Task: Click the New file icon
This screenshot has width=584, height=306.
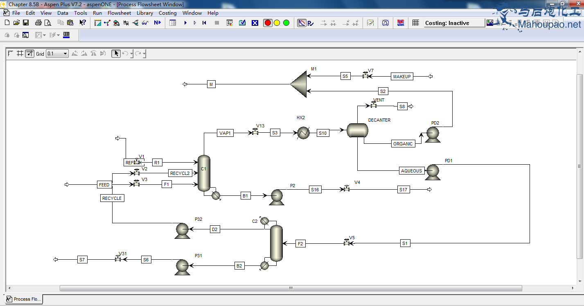Action: click(x=7, y=23)
